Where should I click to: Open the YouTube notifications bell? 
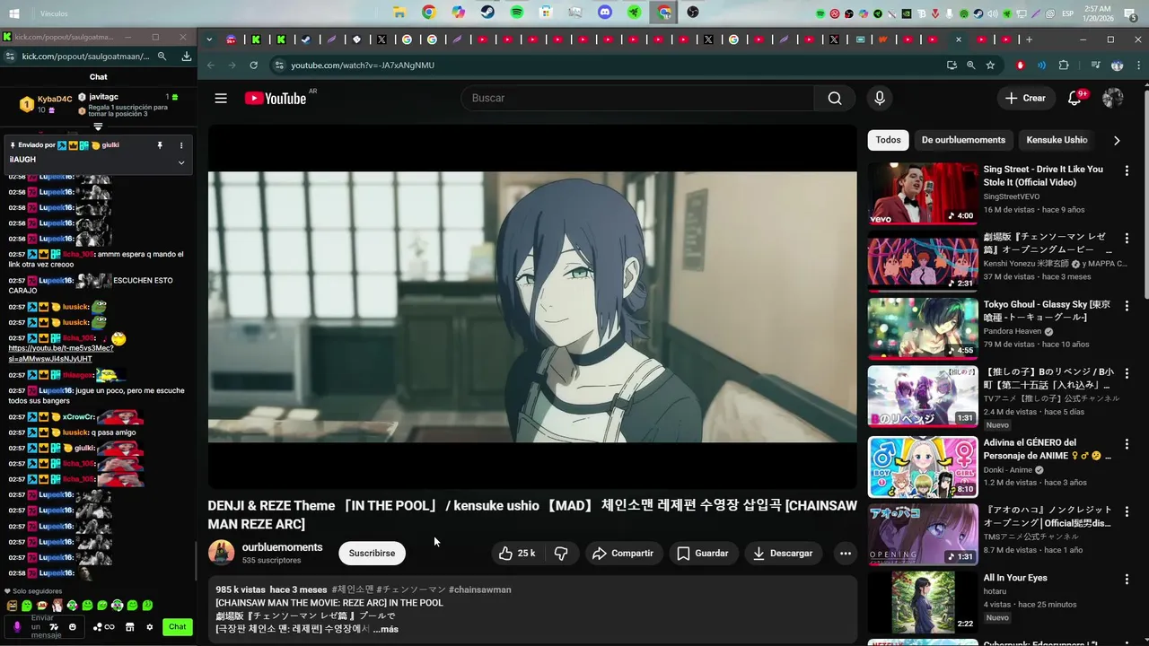click(x=1074, y=98)
